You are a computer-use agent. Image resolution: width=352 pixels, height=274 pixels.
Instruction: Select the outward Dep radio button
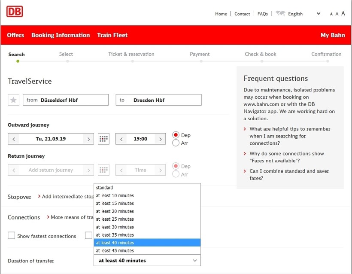(176, 135)
